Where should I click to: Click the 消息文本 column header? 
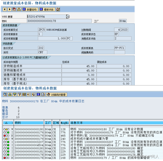tap(116, 123)
